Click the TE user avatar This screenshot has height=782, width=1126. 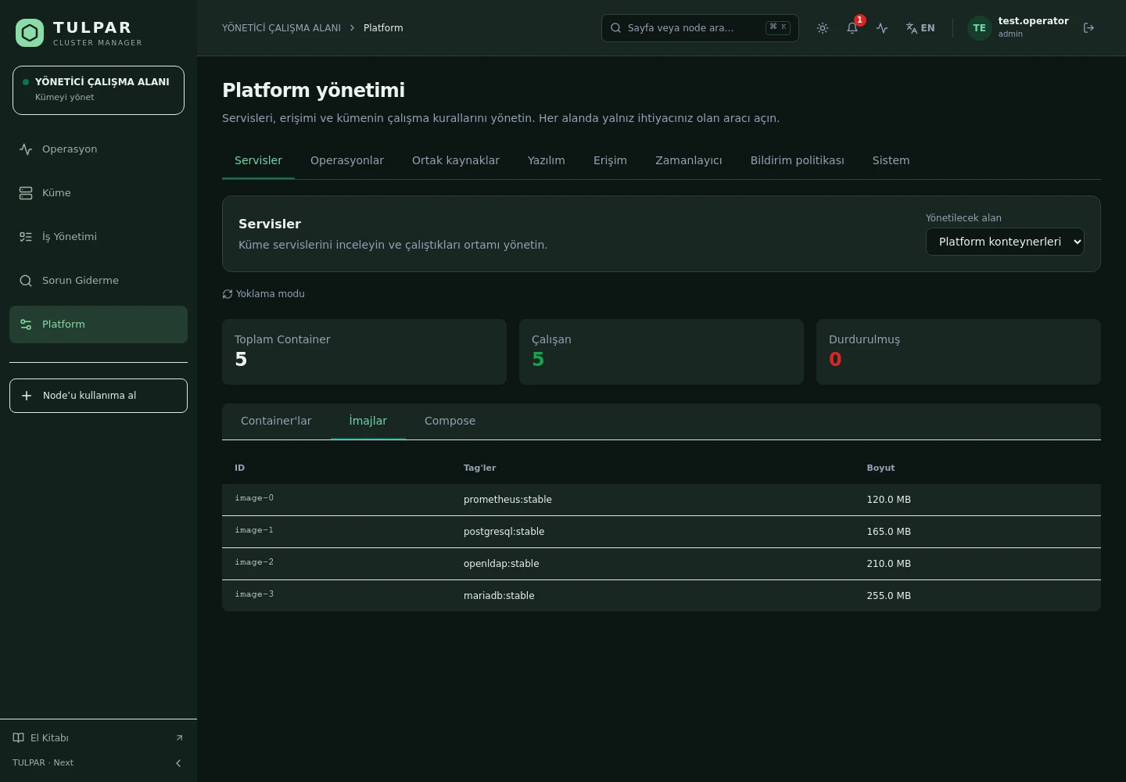[979, 28]
